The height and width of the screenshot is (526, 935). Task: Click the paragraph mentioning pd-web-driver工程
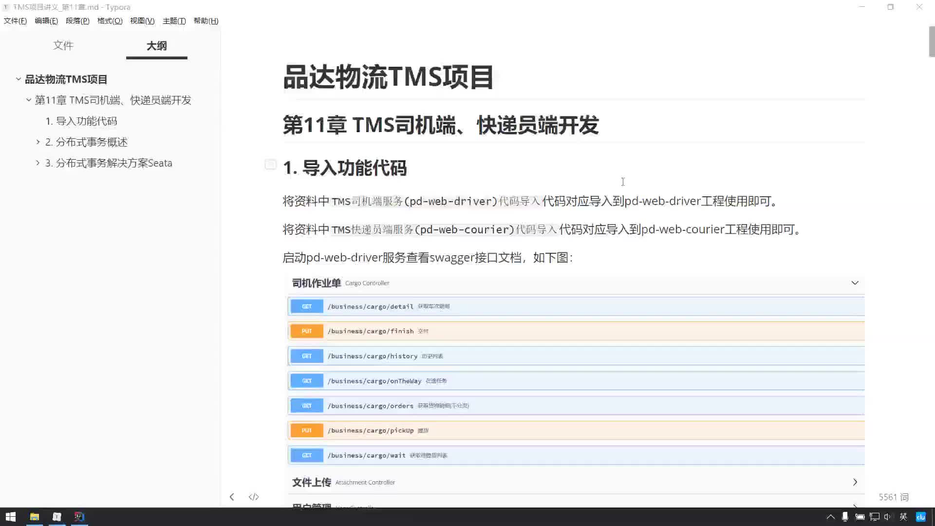point(532,201)
